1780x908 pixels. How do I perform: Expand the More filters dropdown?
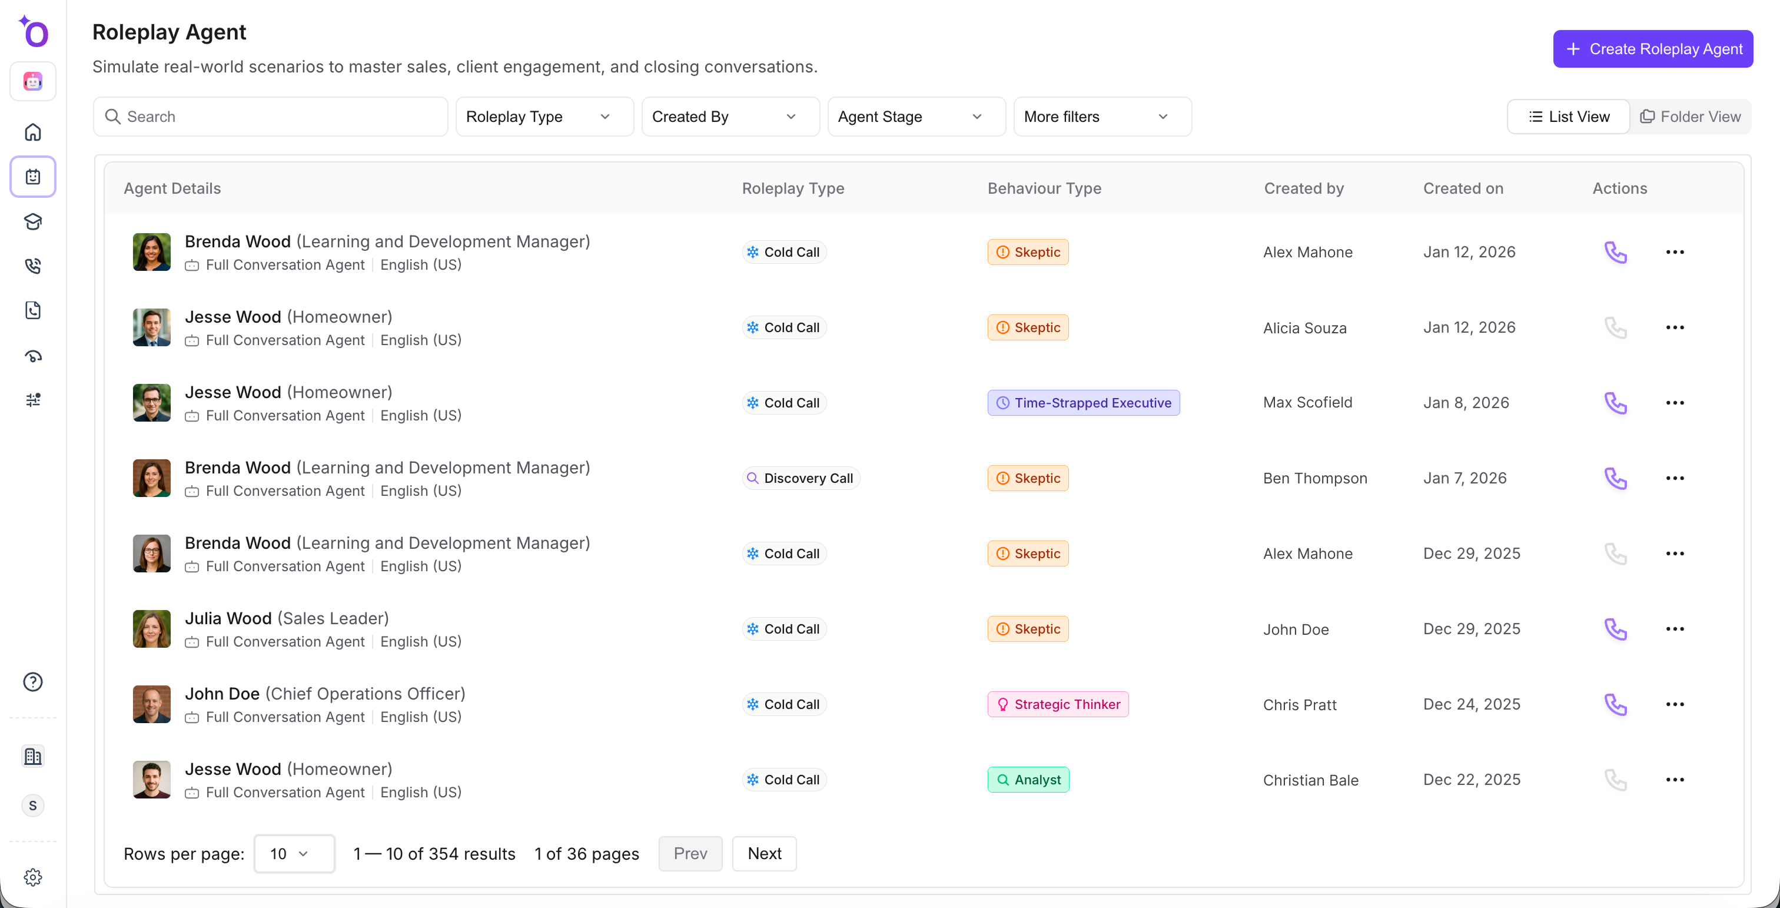[x=1101, y=117]
